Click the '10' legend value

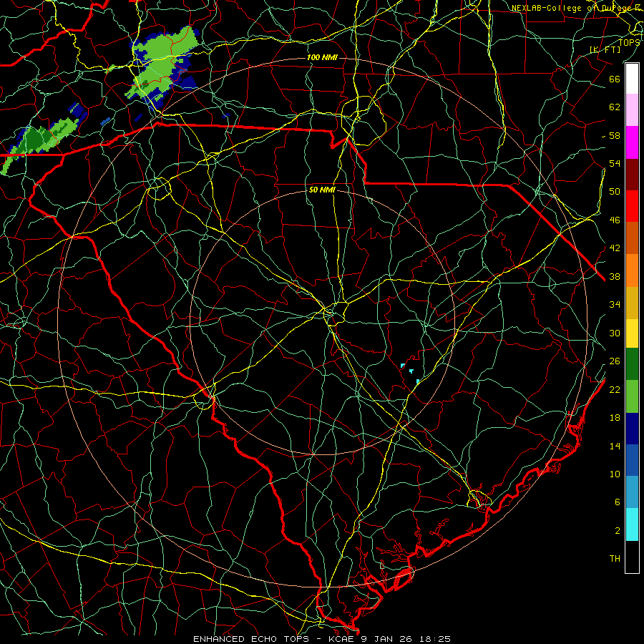(x=615, y=474)
